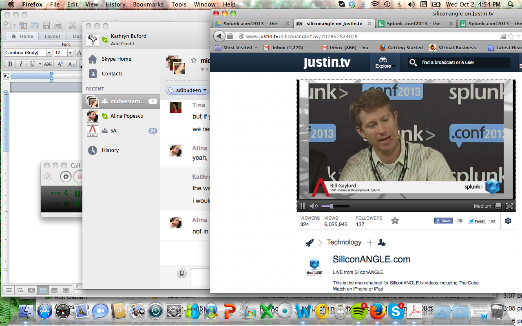Click the Firefox back button
This screenshot has width=522, height=326.
[x=219, y=36]
